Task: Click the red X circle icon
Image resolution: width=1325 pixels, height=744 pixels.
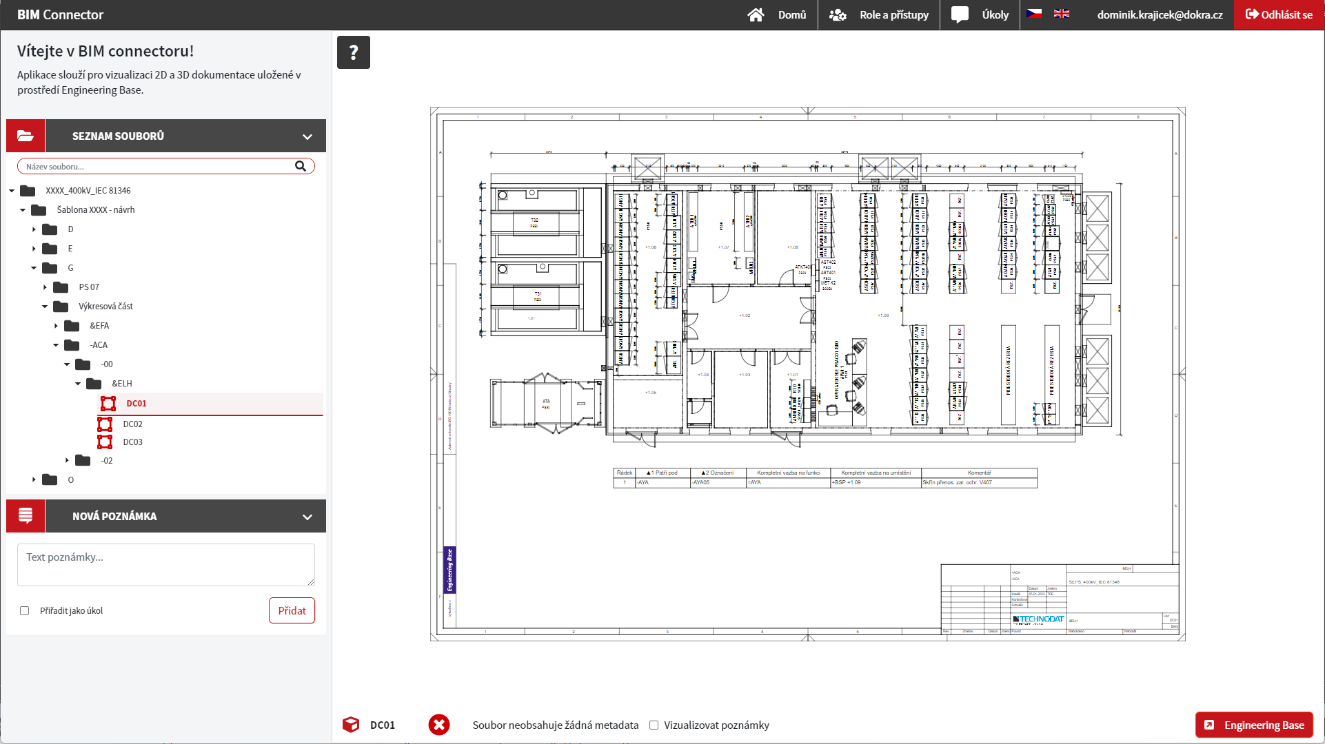Action: point(439,725)
